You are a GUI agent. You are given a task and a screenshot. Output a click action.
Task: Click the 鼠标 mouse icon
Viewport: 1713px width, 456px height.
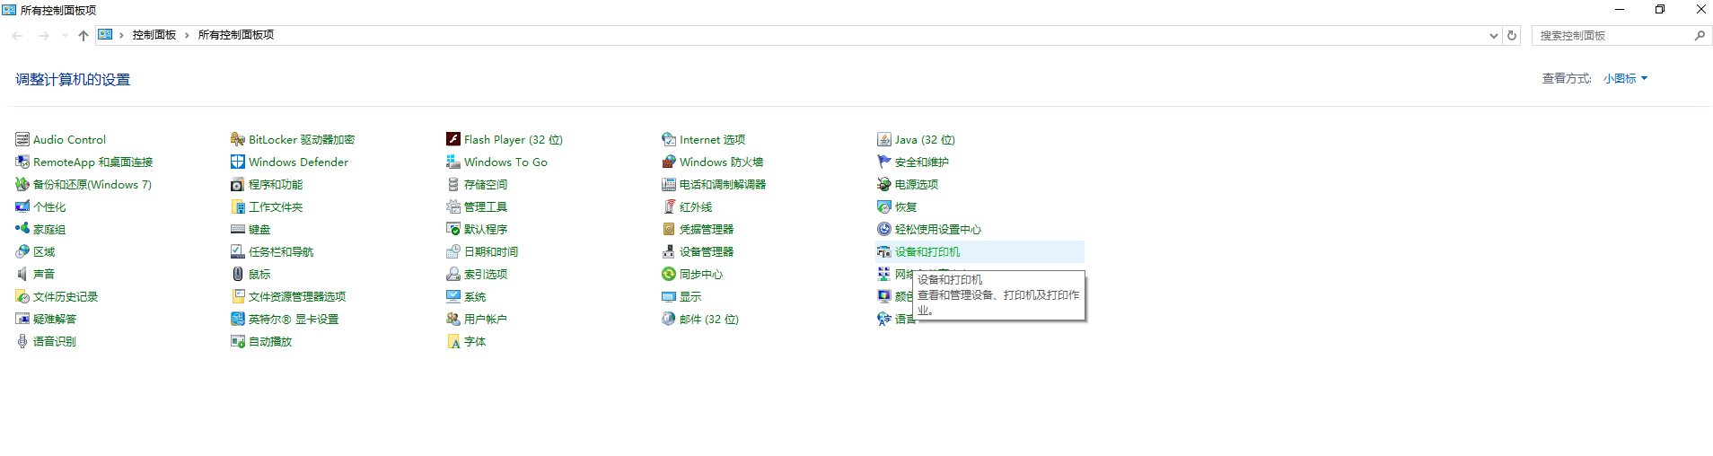(x=238, y=274)
